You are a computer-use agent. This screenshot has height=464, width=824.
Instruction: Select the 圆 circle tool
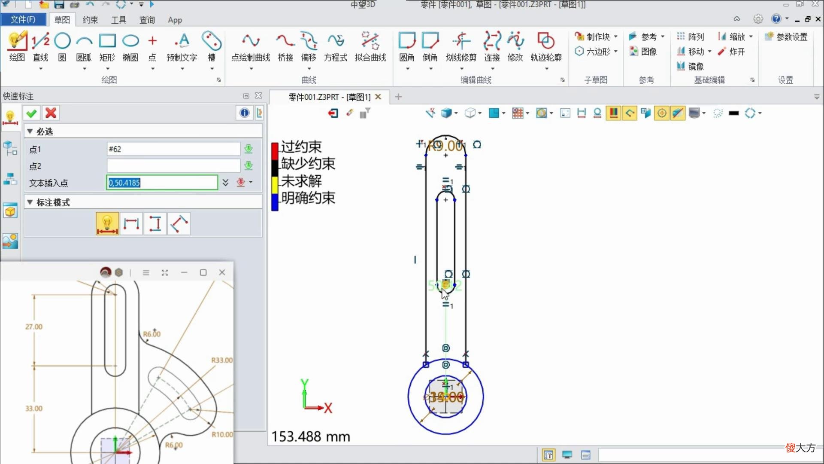click(62, 46)
